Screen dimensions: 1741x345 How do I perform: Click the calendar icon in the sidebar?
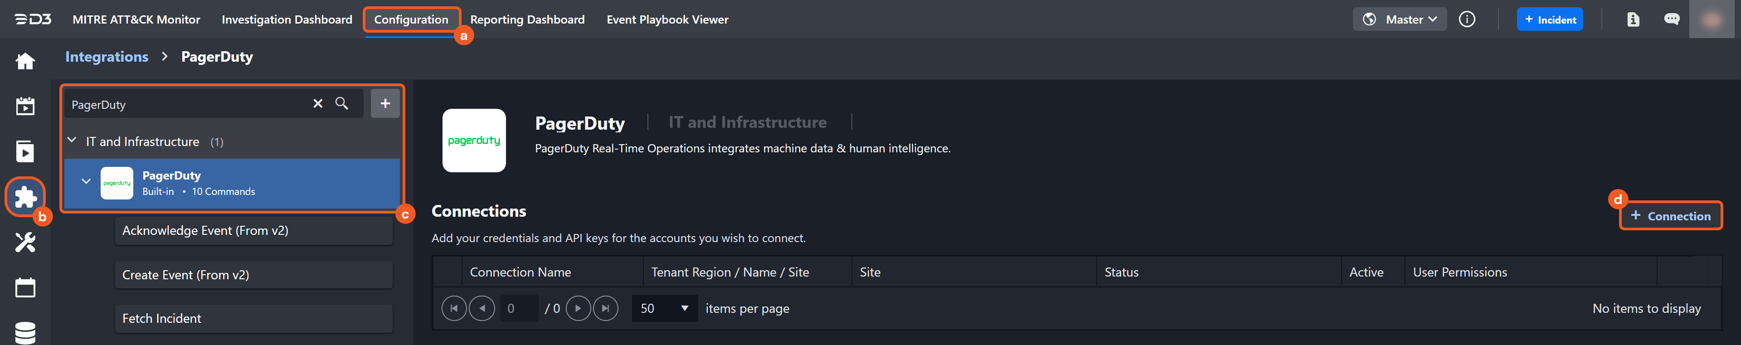point(25,287)
